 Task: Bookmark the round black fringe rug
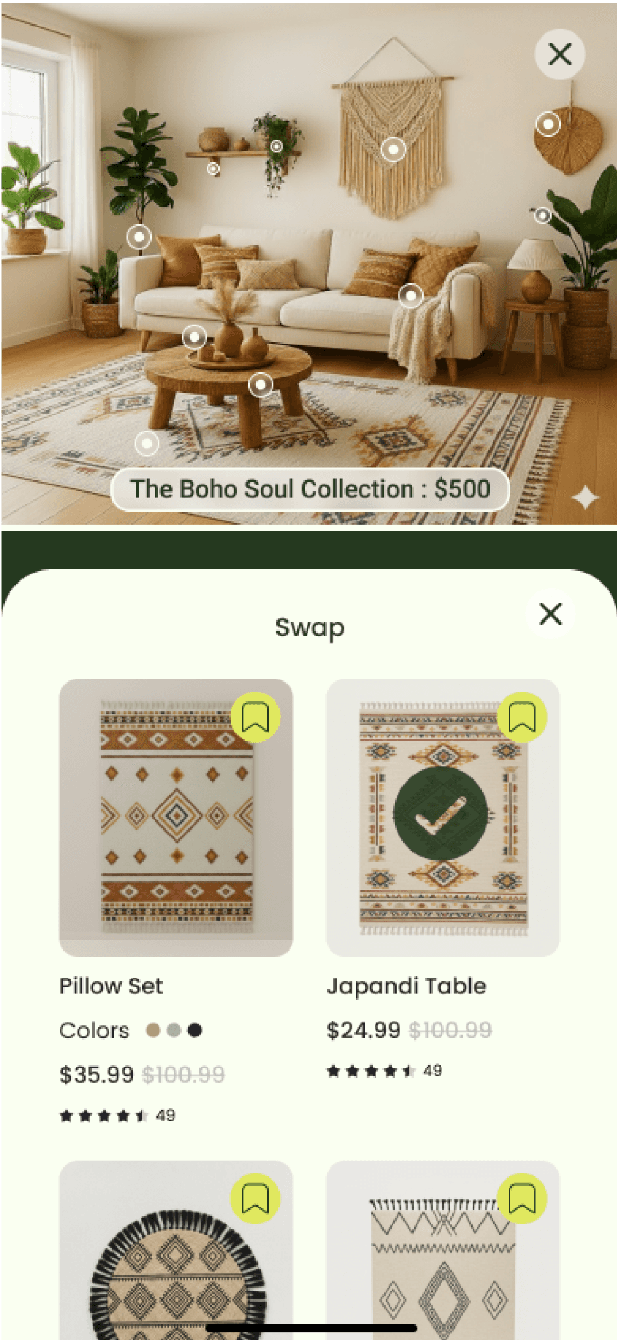coord(256,1199)
